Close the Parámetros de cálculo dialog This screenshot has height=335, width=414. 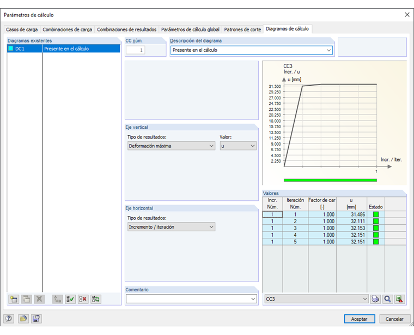click(407, 15)
